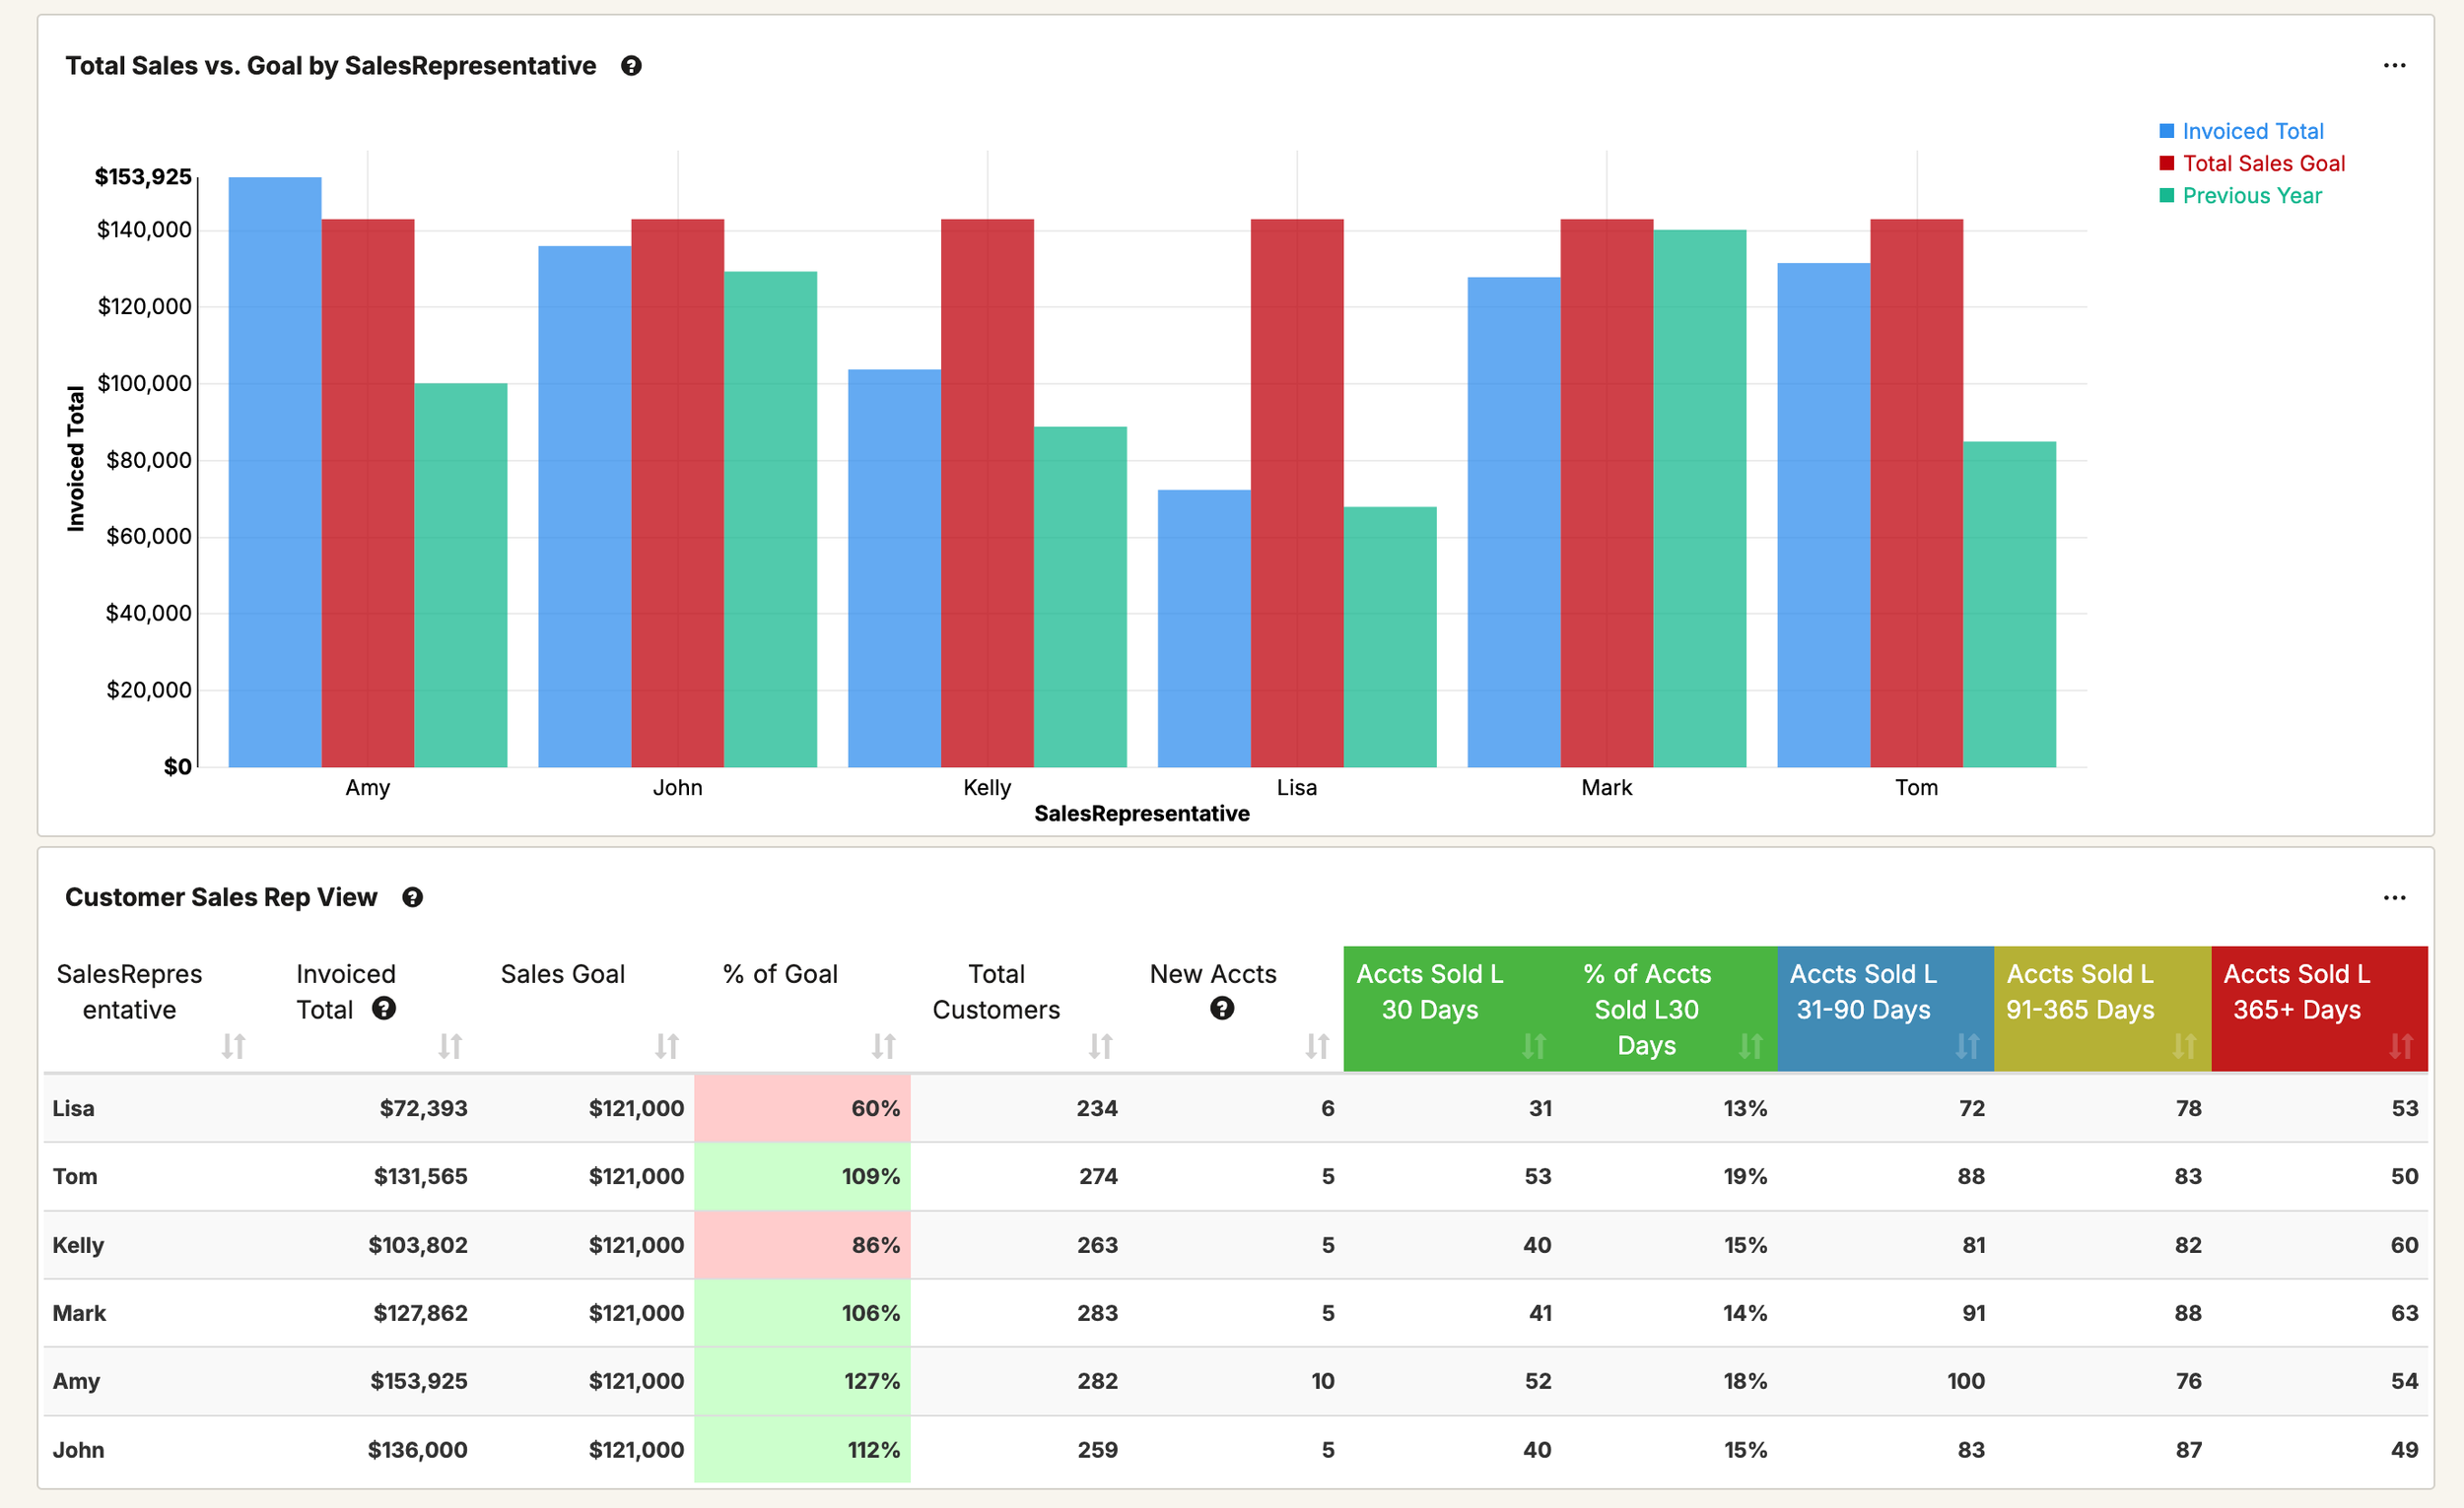
Task: Sort by % of Goal column
Action: tap(883, 1046)
